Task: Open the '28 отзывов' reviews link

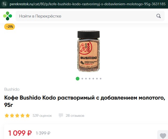Action: [75, 115]
